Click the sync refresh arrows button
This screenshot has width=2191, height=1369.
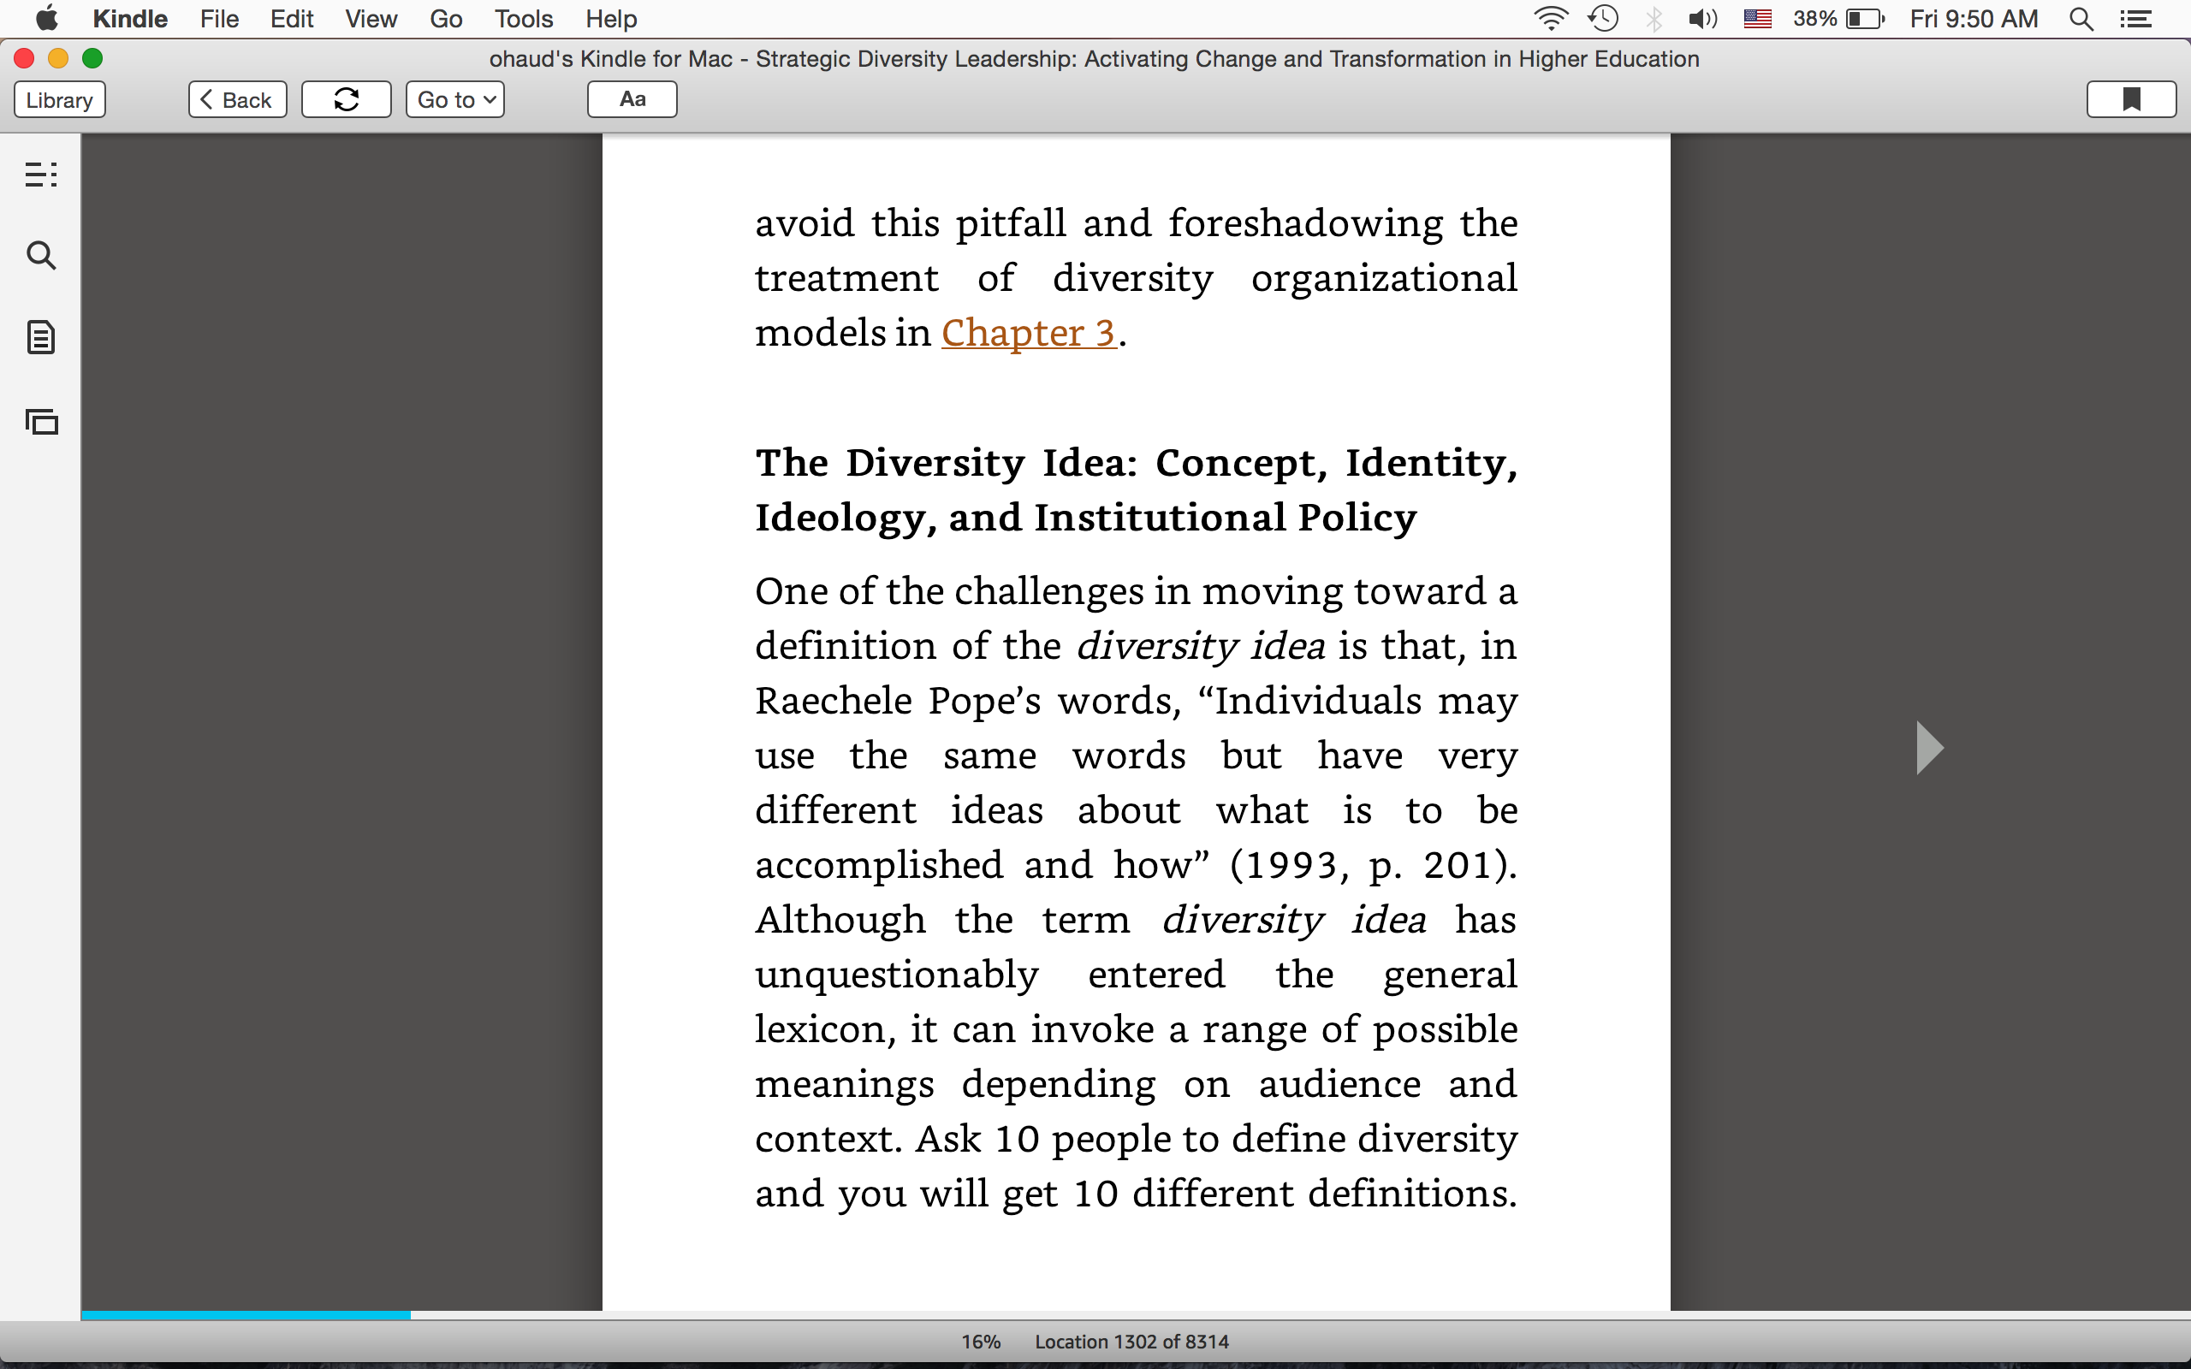tap(346, 99)
